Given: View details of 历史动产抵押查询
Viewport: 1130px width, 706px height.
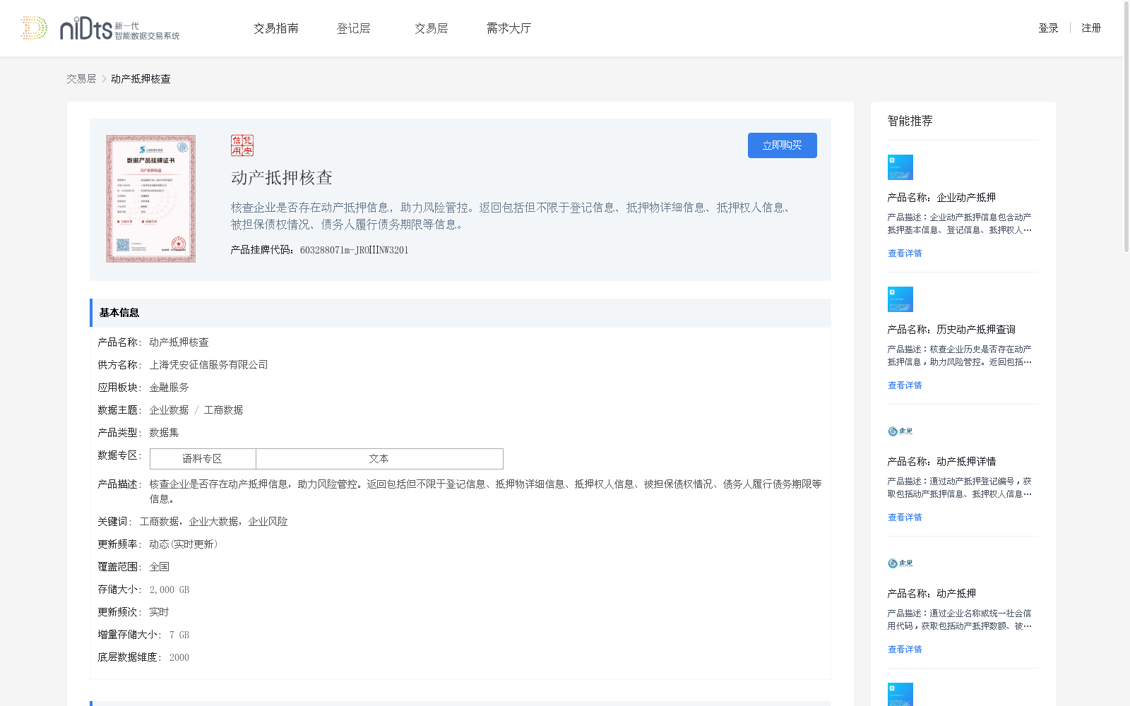Looking at the screenshot, I should point(905,385).
